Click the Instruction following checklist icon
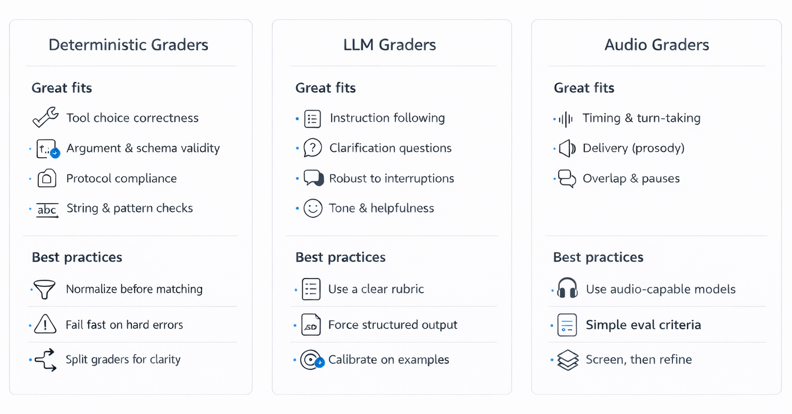Image resolution: width=792 pixels, height=414 pixels. 312,118
